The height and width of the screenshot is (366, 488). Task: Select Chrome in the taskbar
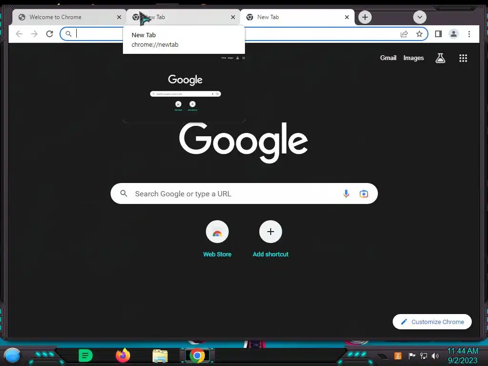(x=197, y=356)
